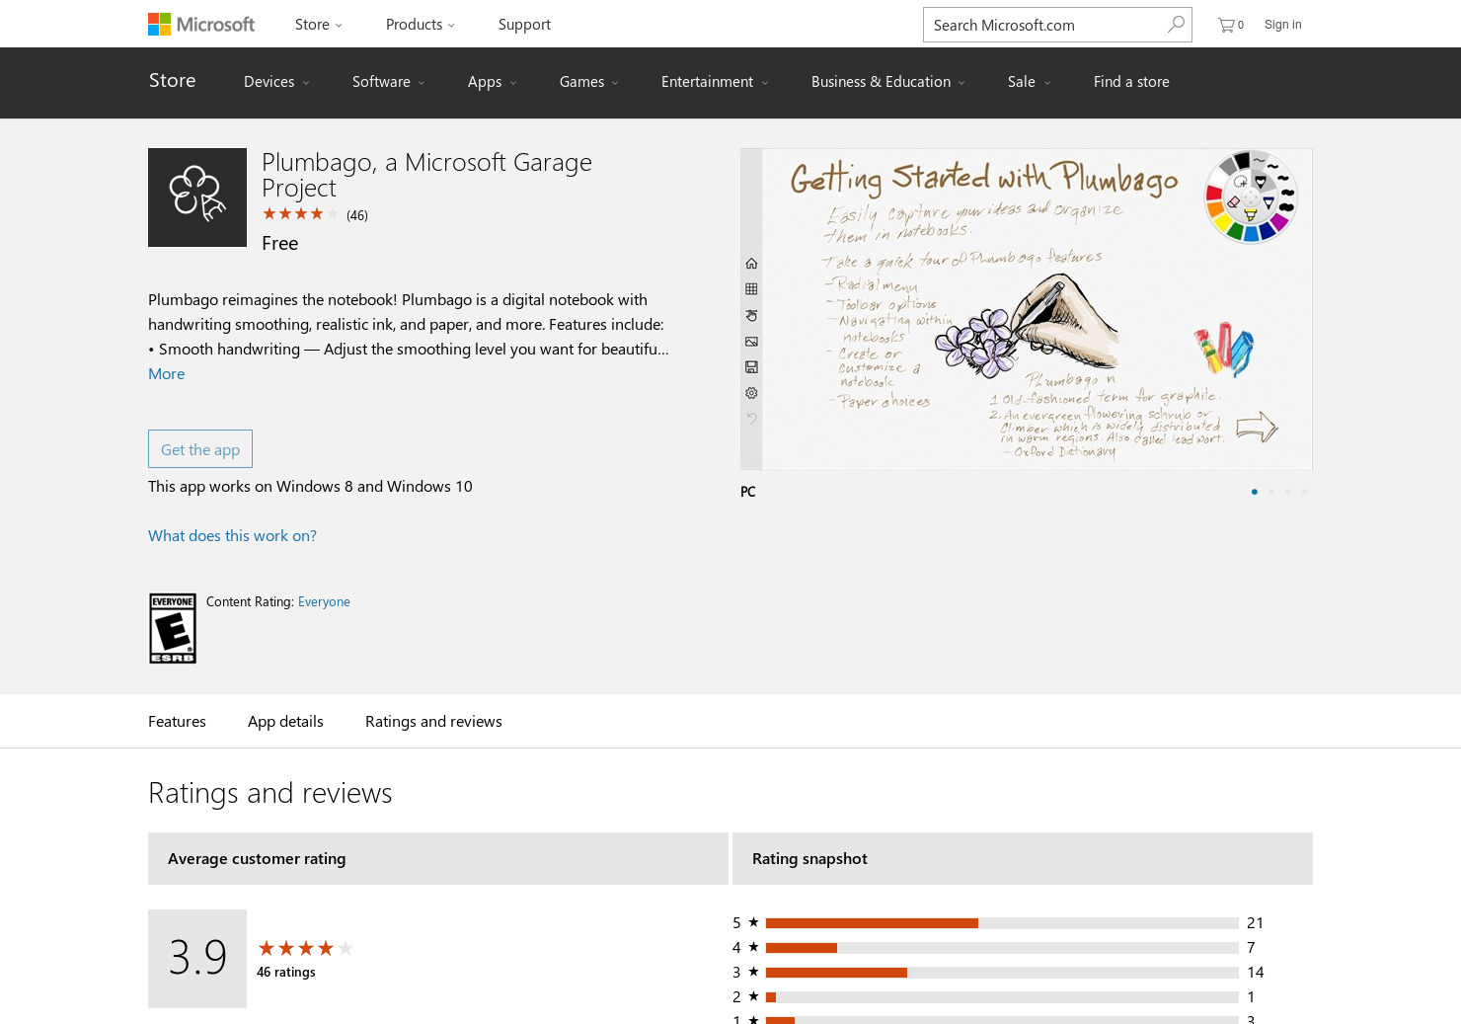Viewport: 1461px width, 1024px height.
Task: Open the Devices menu
Action: tap(276, 82)
